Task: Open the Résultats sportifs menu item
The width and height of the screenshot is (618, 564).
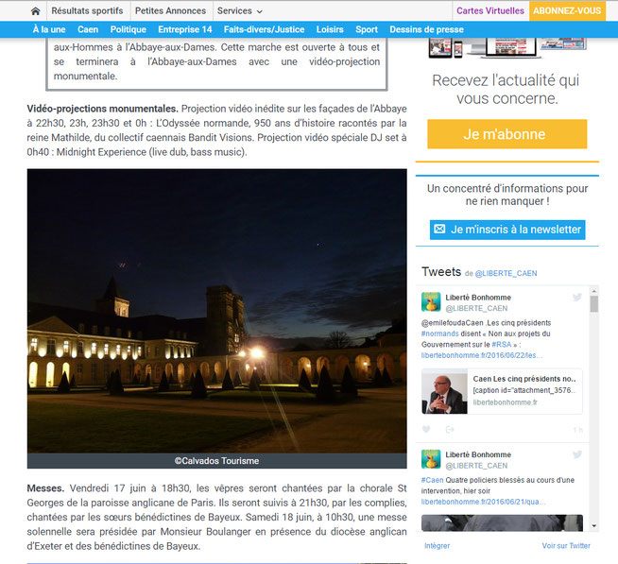Action: pos(87,11)
